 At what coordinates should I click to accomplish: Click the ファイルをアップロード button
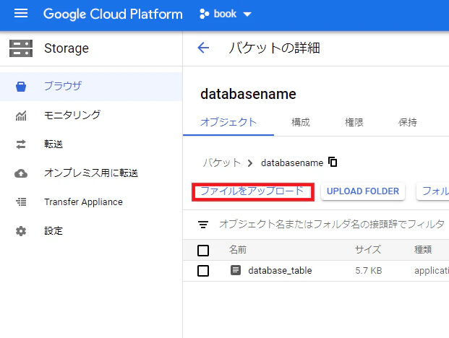tap(253, 191)
